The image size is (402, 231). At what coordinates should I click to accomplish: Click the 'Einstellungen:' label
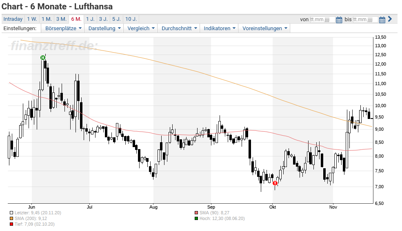pyautogui.click(x=20, y=29)
